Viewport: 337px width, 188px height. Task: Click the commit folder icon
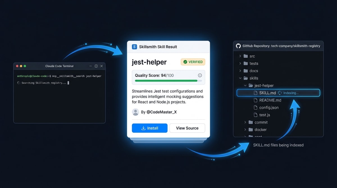click(251, 122)
